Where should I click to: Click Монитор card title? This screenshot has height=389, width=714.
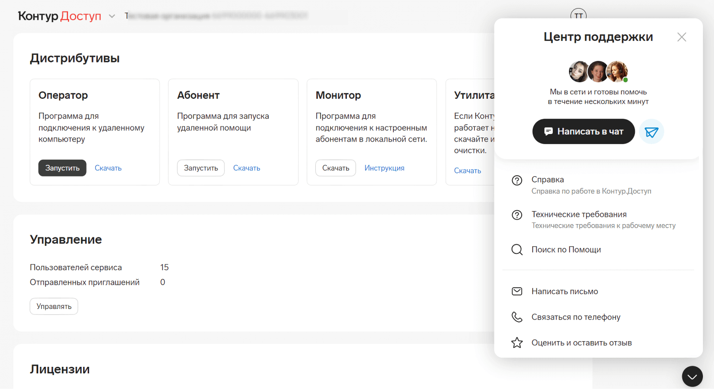tap(338, 95)
